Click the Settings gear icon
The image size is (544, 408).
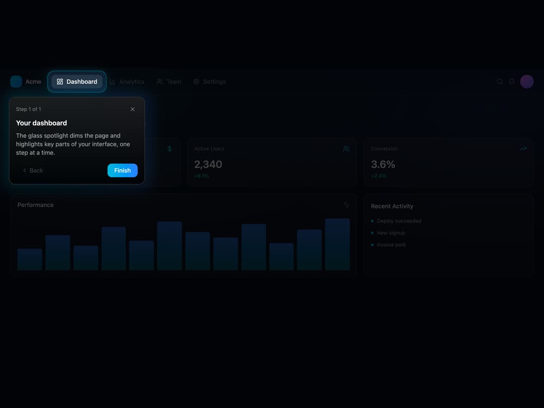(x=196, y=82)
